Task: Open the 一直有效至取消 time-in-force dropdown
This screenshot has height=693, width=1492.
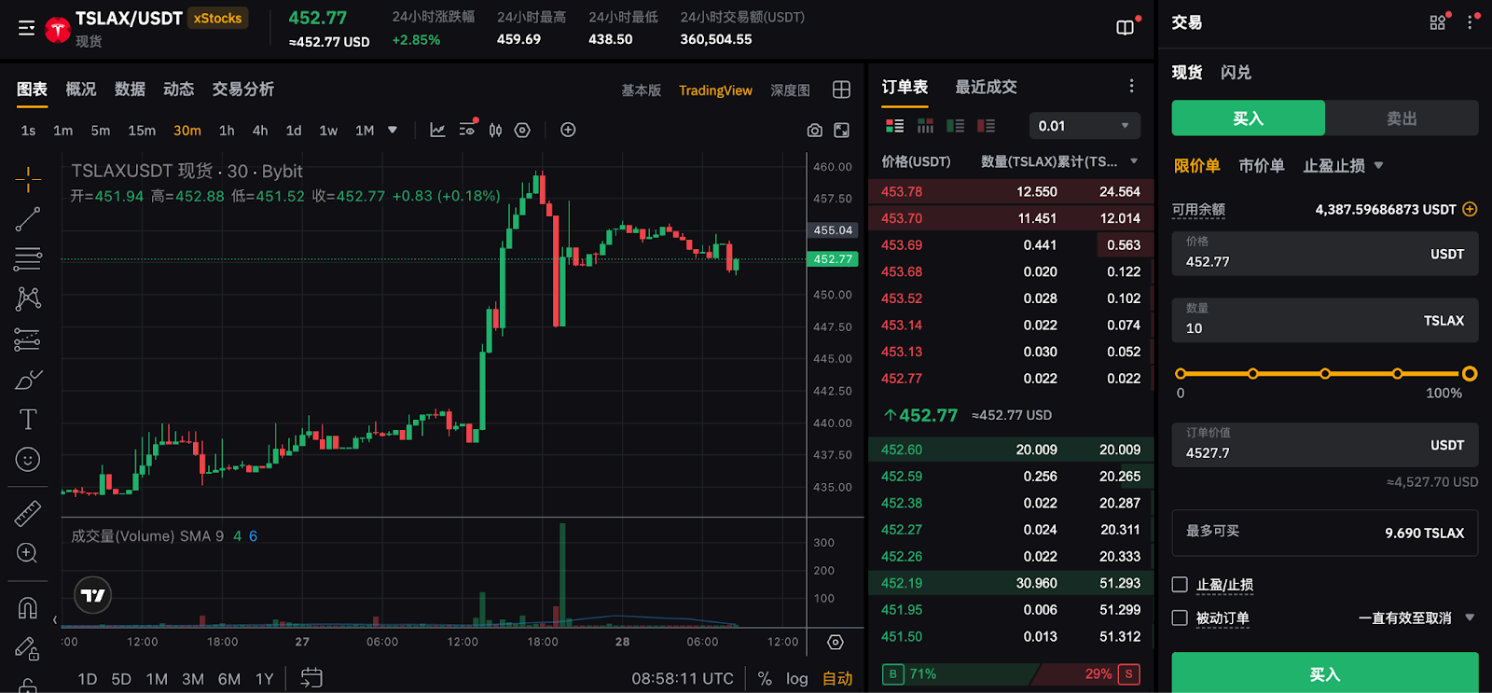Action: click(1416, 617)
